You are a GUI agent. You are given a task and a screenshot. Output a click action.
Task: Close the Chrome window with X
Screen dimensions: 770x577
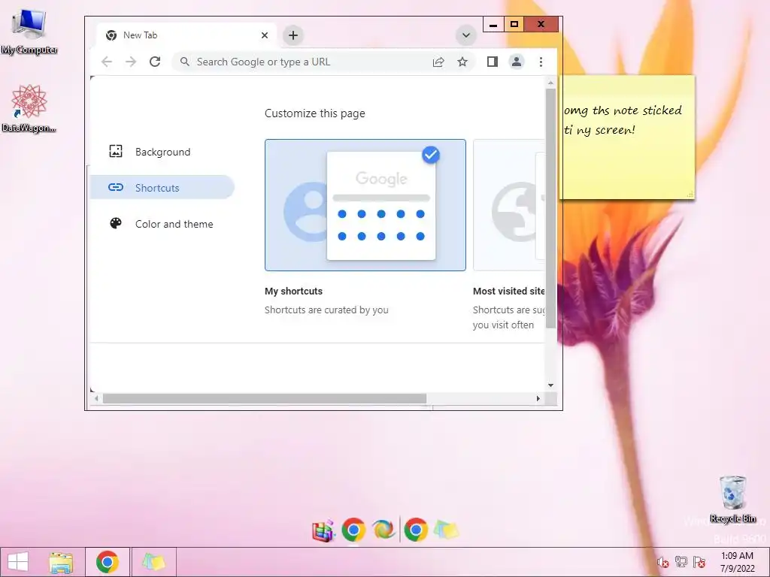(541, 25)
